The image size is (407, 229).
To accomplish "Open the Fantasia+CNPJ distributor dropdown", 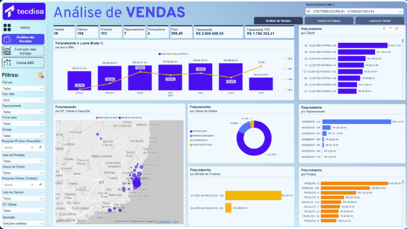I will click(355, 11).
